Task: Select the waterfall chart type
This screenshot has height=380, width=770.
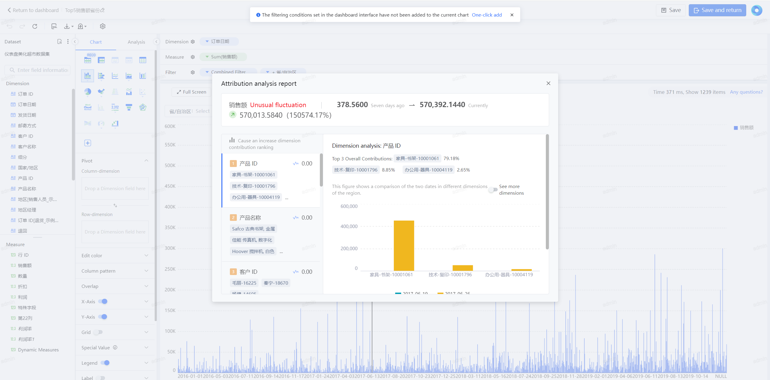Action: coord(115,123)
